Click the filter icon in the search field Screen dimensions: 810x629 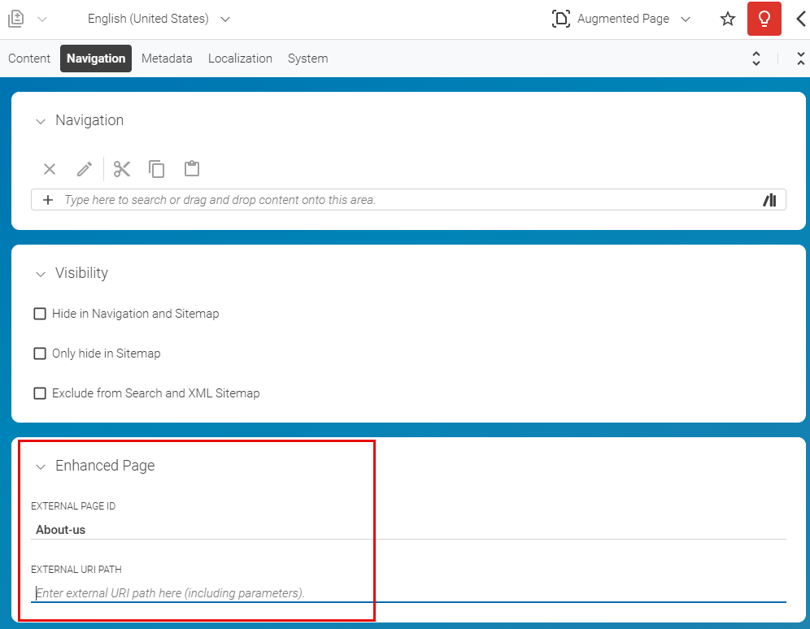coord(769,199)
